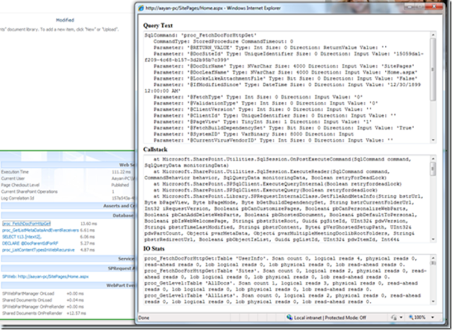This screenshot has width=452, height=330.
Task: Click SPWebPartManager OnLoad event row
Action: click(x=43, y=293)
